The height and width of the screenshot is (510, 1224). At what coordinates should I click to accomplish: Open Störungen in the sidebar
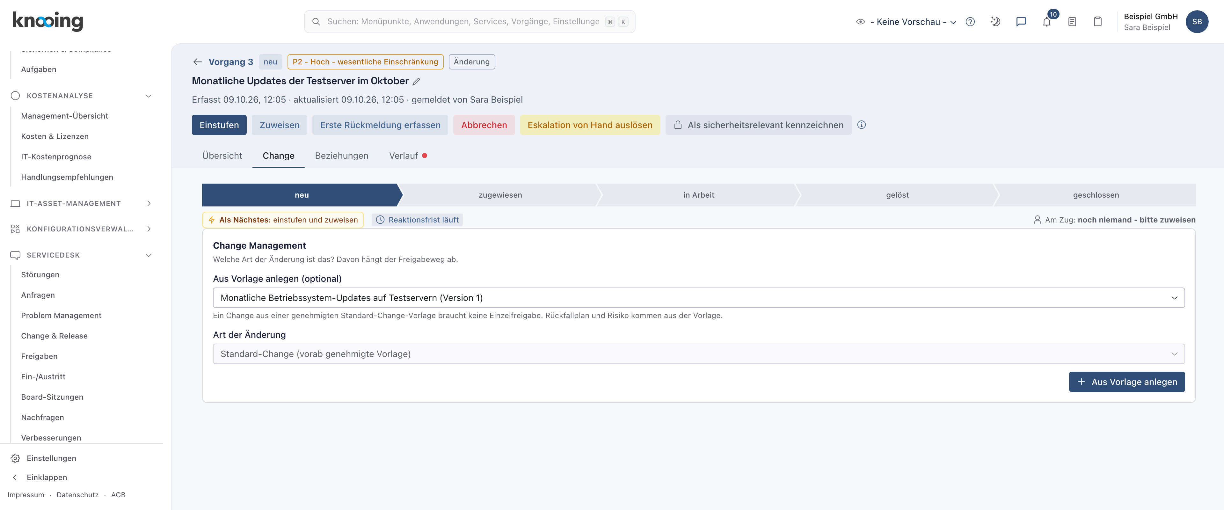click(x=40, y=275)
